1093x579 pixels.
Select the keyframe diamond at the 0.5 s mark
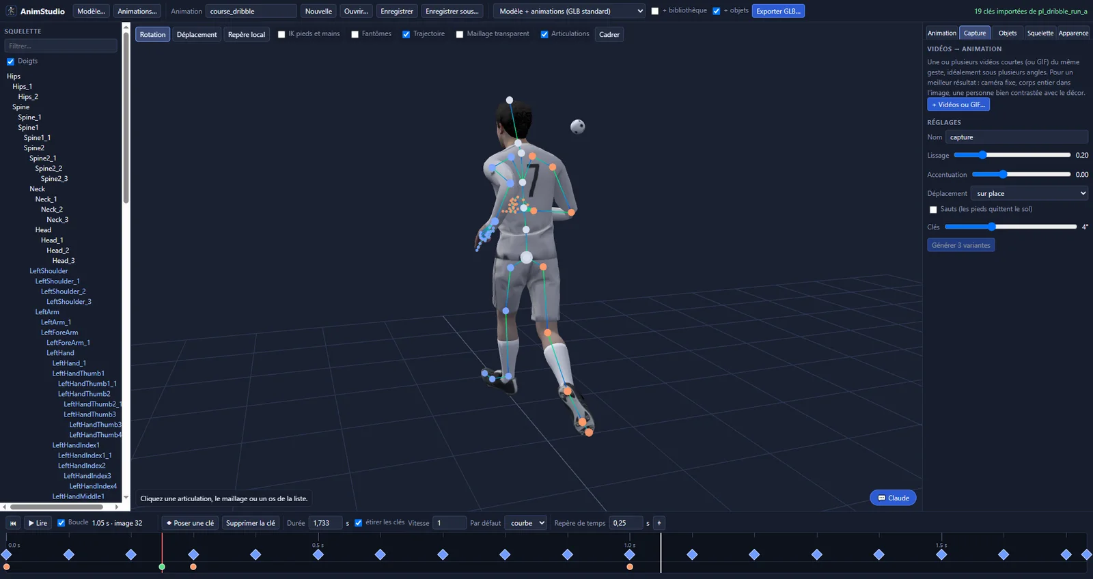318,554
